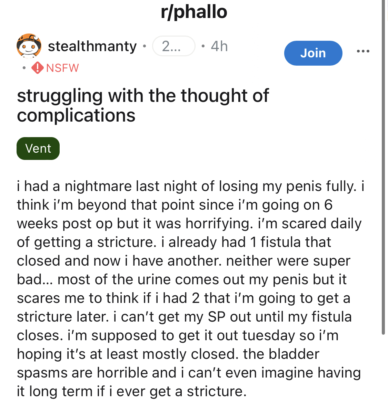Screen dimensions: 388x420
Task: Click the word "complications" in the post title
Action: (76, 115)
